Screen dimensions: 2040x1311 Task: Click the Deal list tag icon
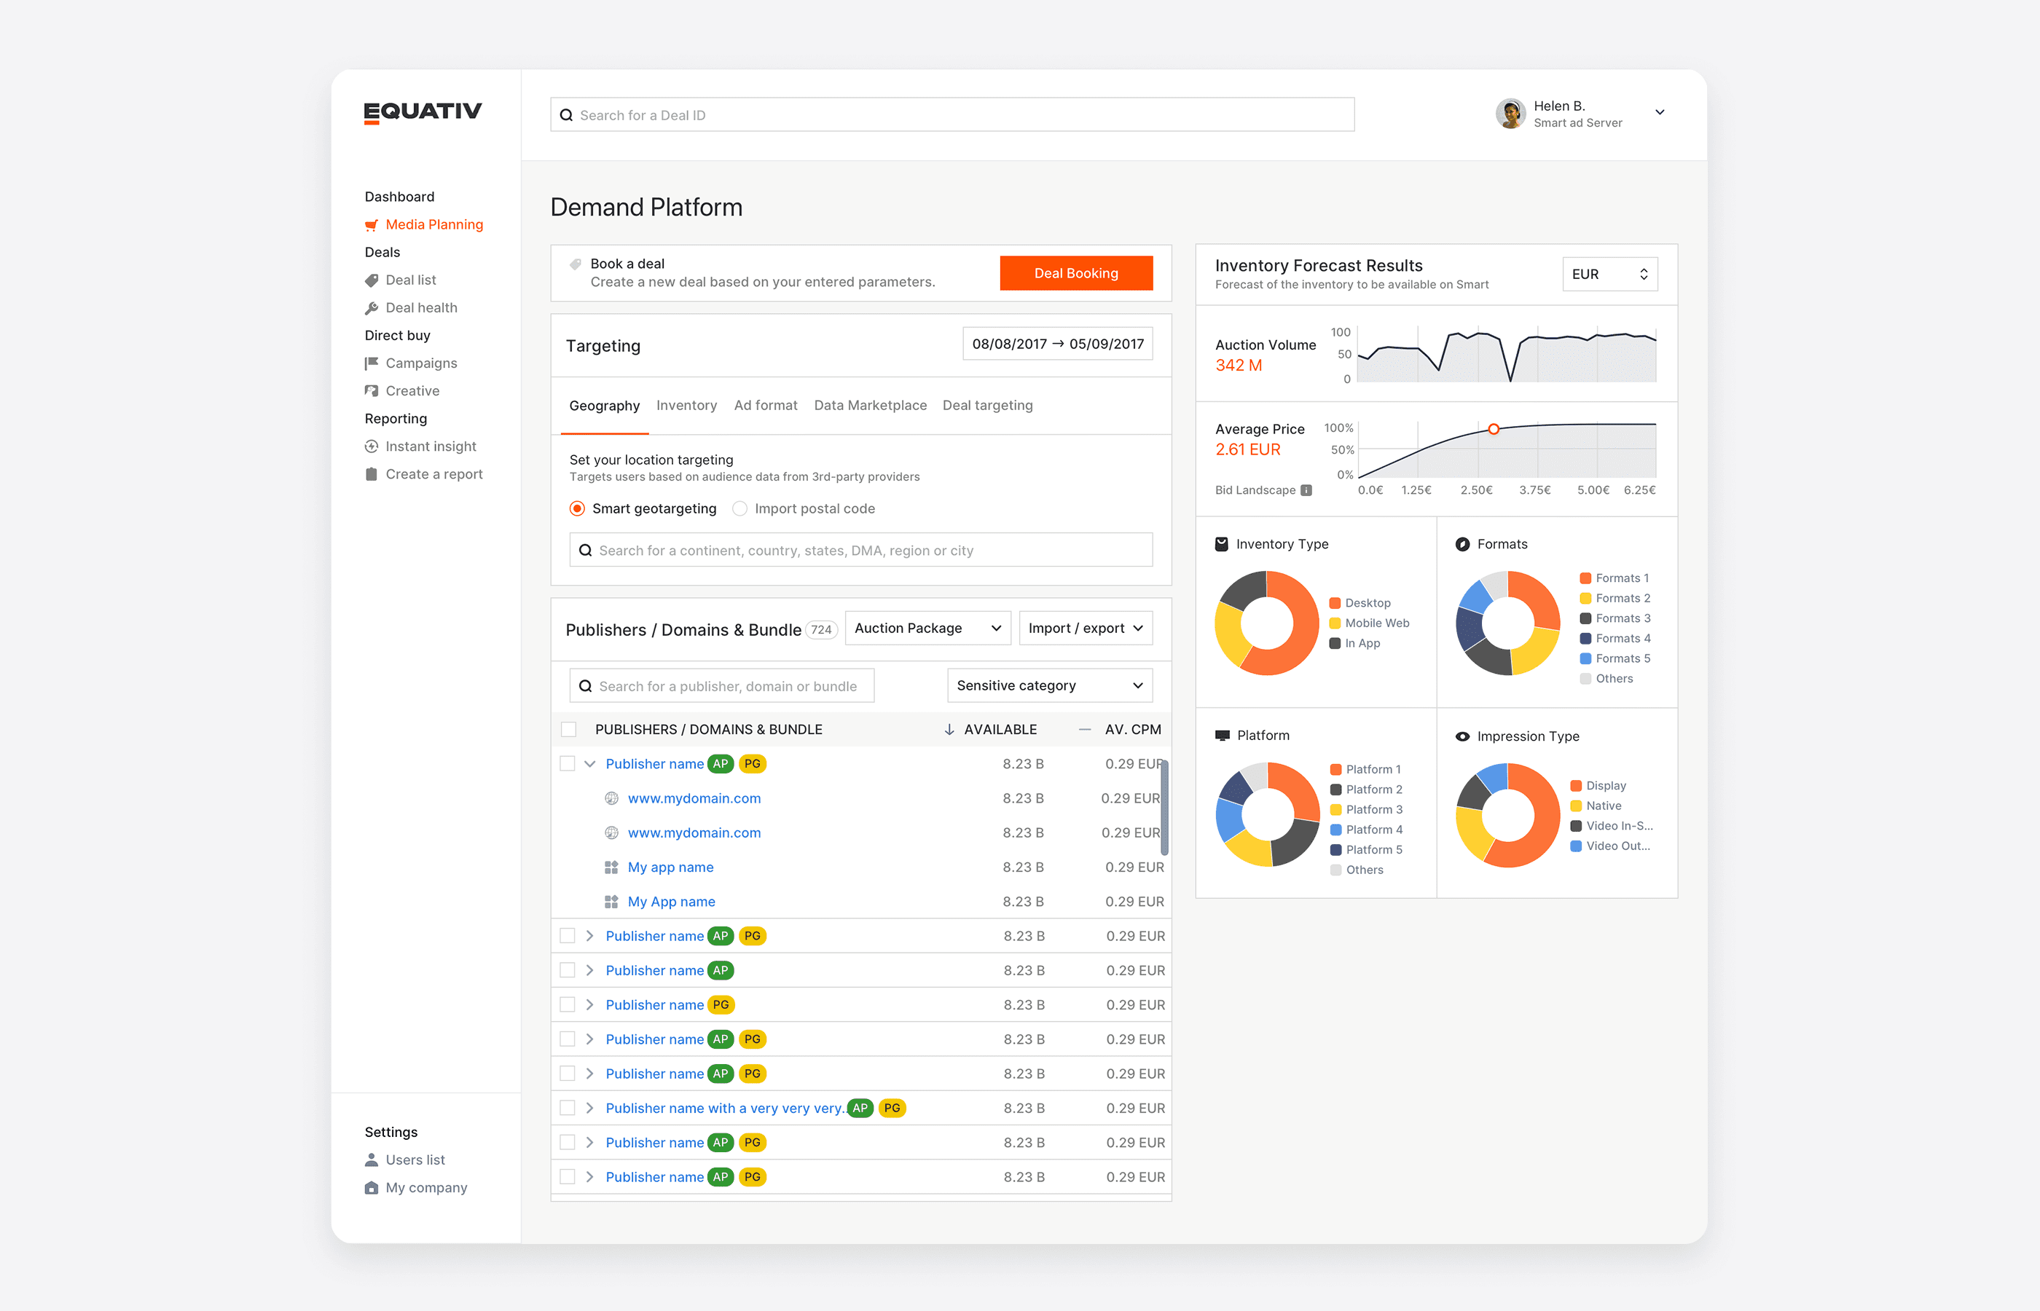point(372,280)
